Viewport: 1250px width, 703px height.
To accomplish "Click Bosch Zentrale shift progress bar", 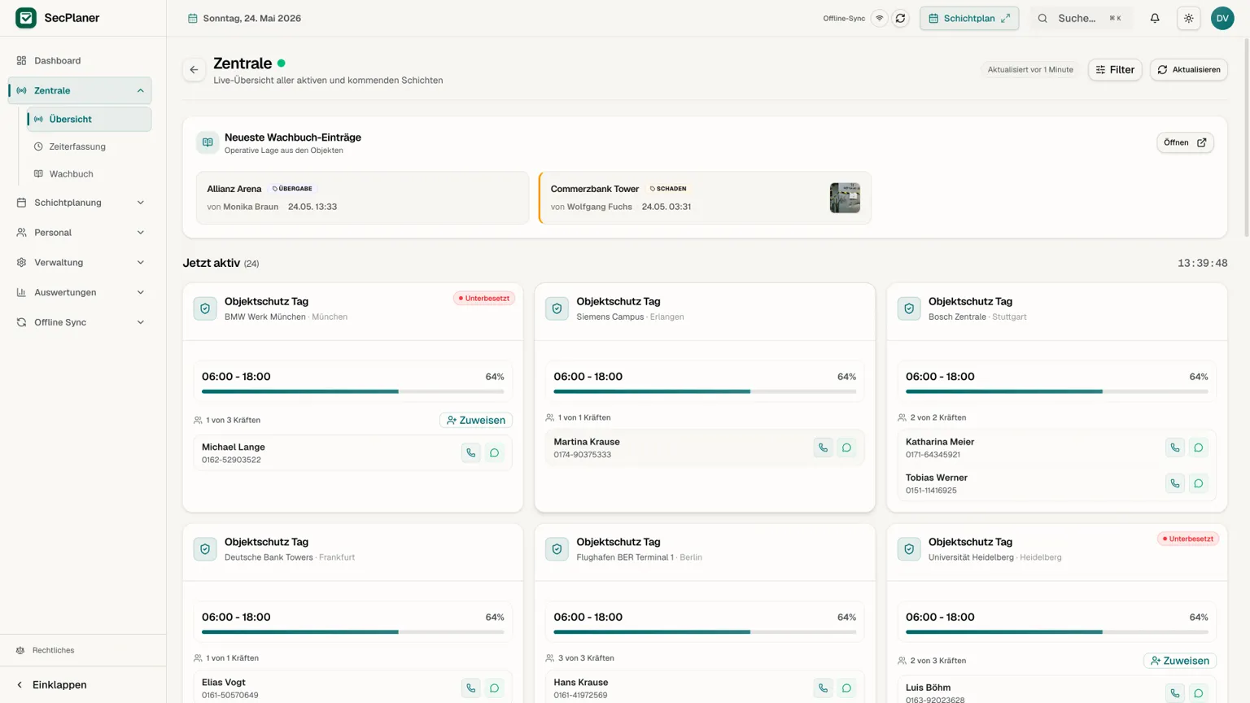I will coord(1057,391).
